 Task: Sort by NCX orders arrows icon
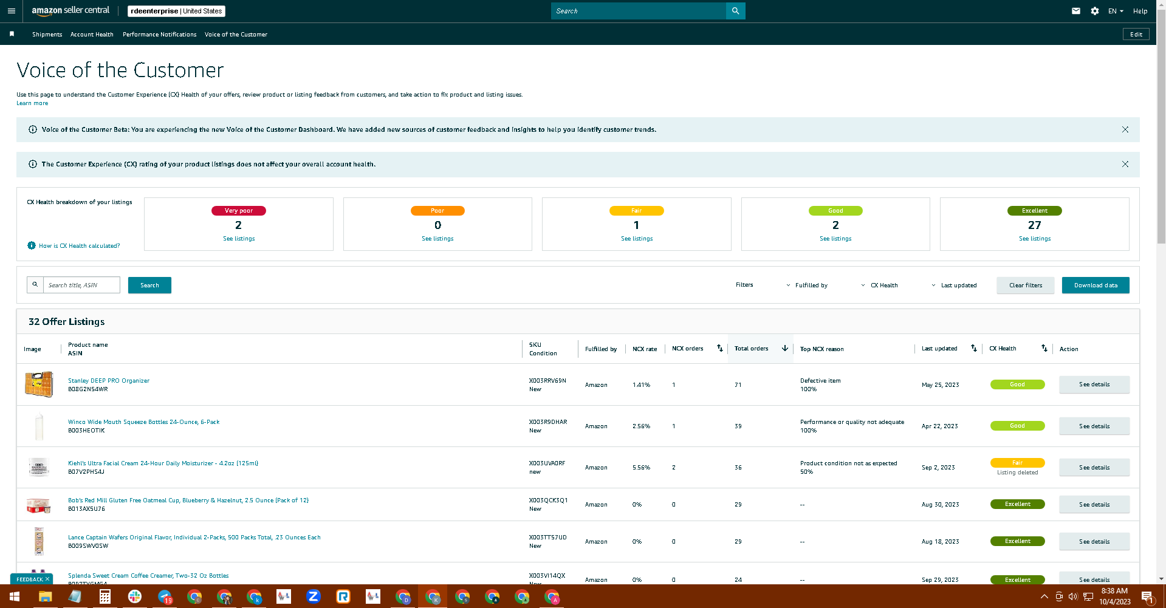[x=720, y=348]
